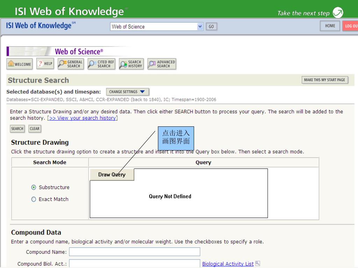The height and width of the screenshot is (268, 358).
Task: Click the GO button
Action: pos(211,27)
